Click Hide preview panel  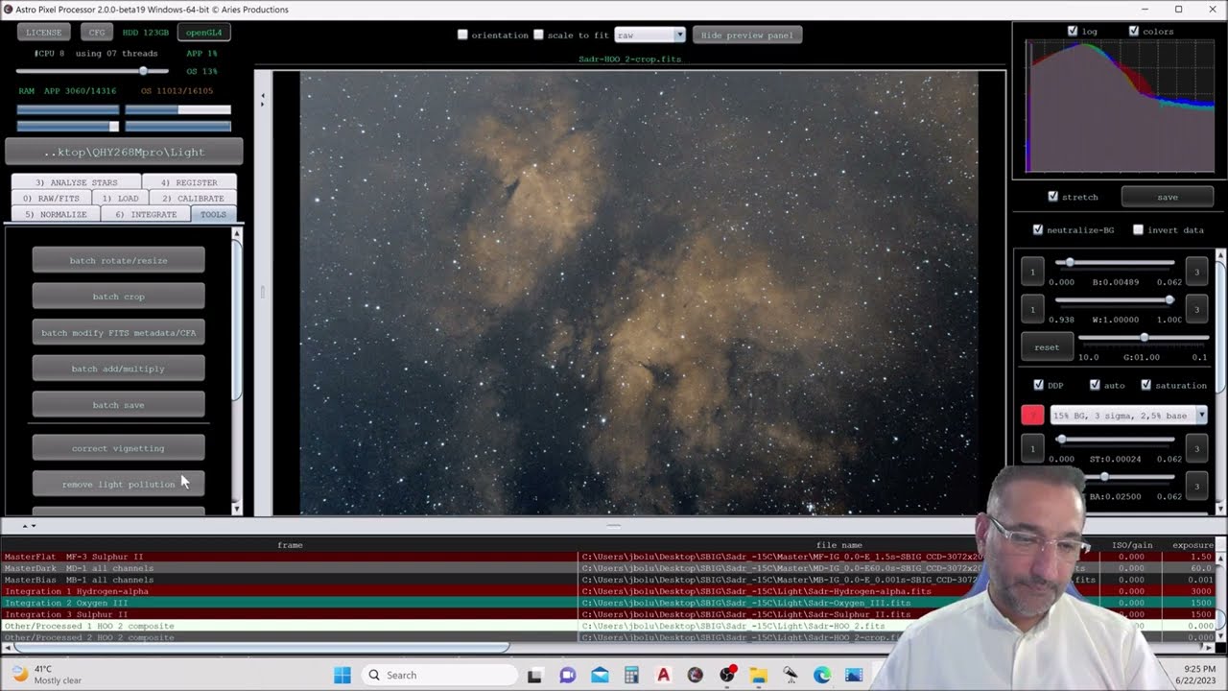[x=747, y=36]
